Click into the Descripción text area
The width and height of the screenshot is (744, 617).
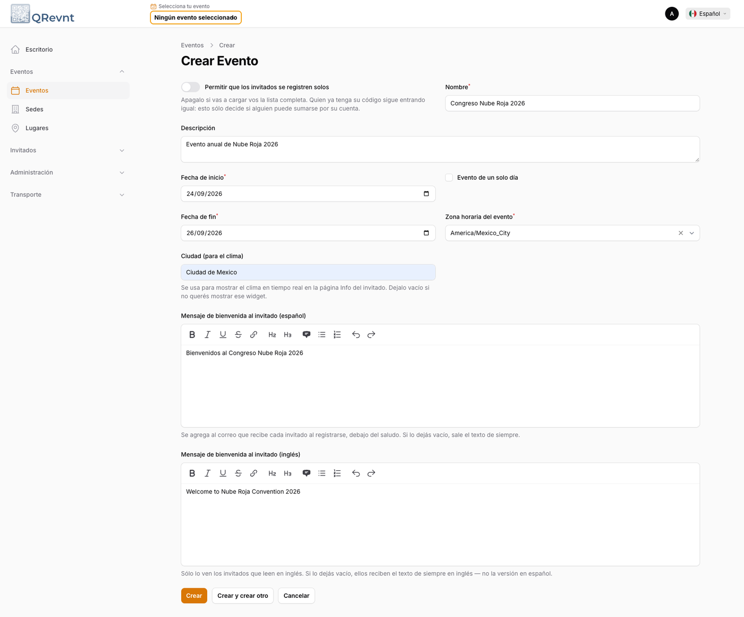(440, 149)
